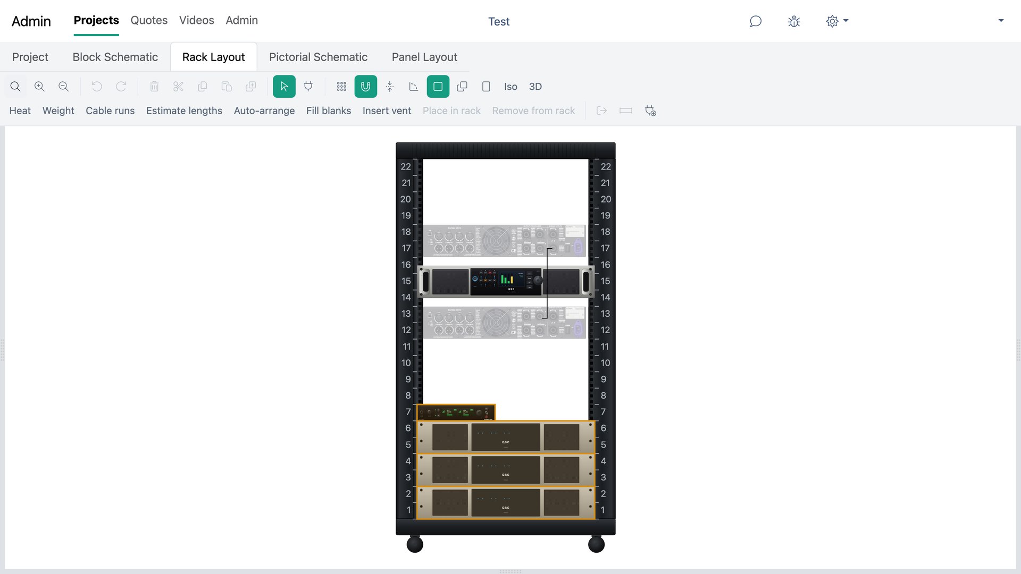Click the Cable runs button
Viewport: 1021px width, 574px height.
tap(110, 111)
